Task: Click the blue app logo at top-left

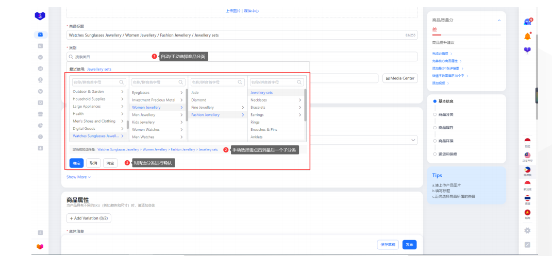Action: [x=40, y=16]
